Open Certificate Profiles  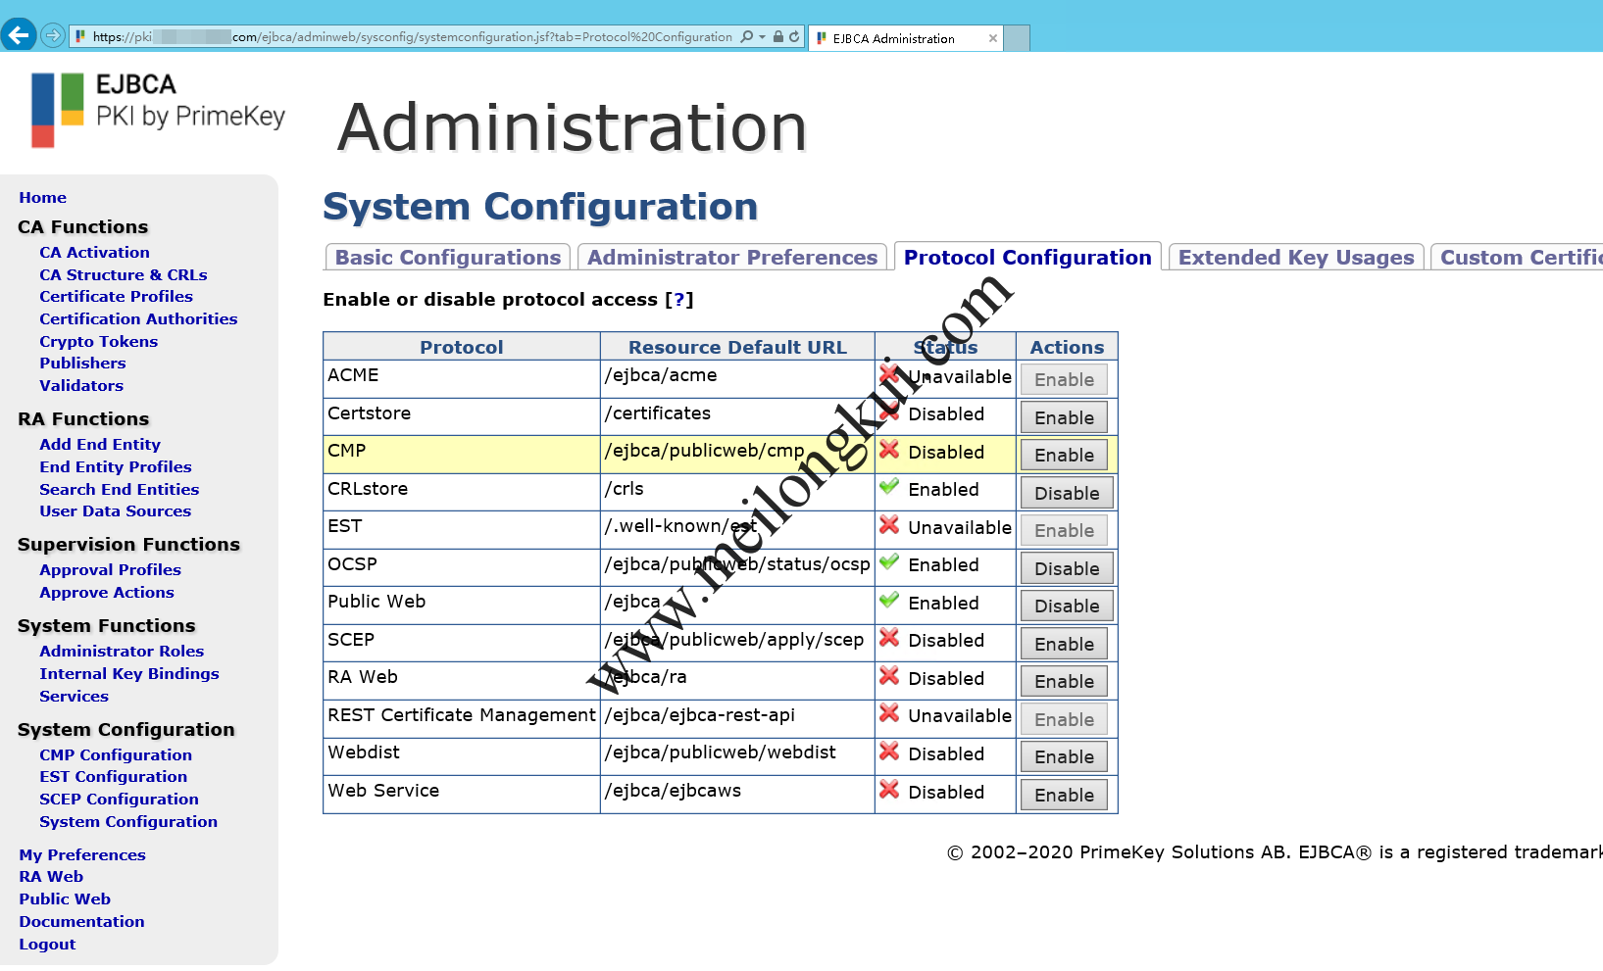tap(116, 296)
